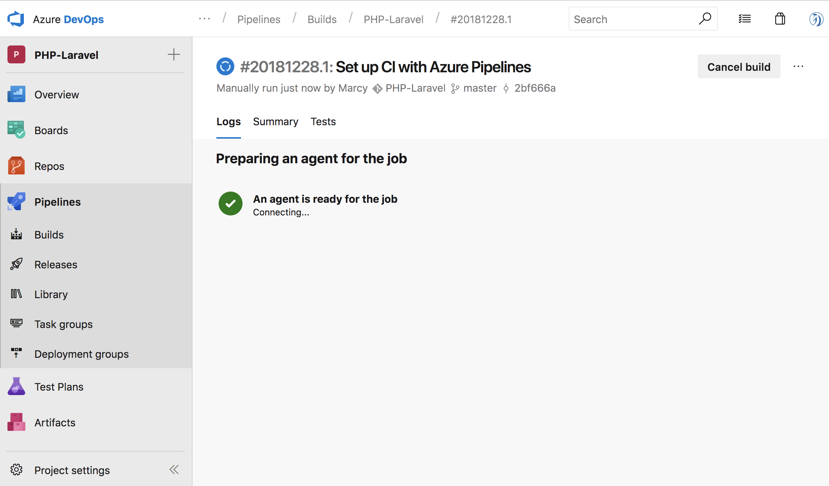The height and width of the screenshot is (486, 829).
Task: Open Test Plans section
Action: coord(58,386)
